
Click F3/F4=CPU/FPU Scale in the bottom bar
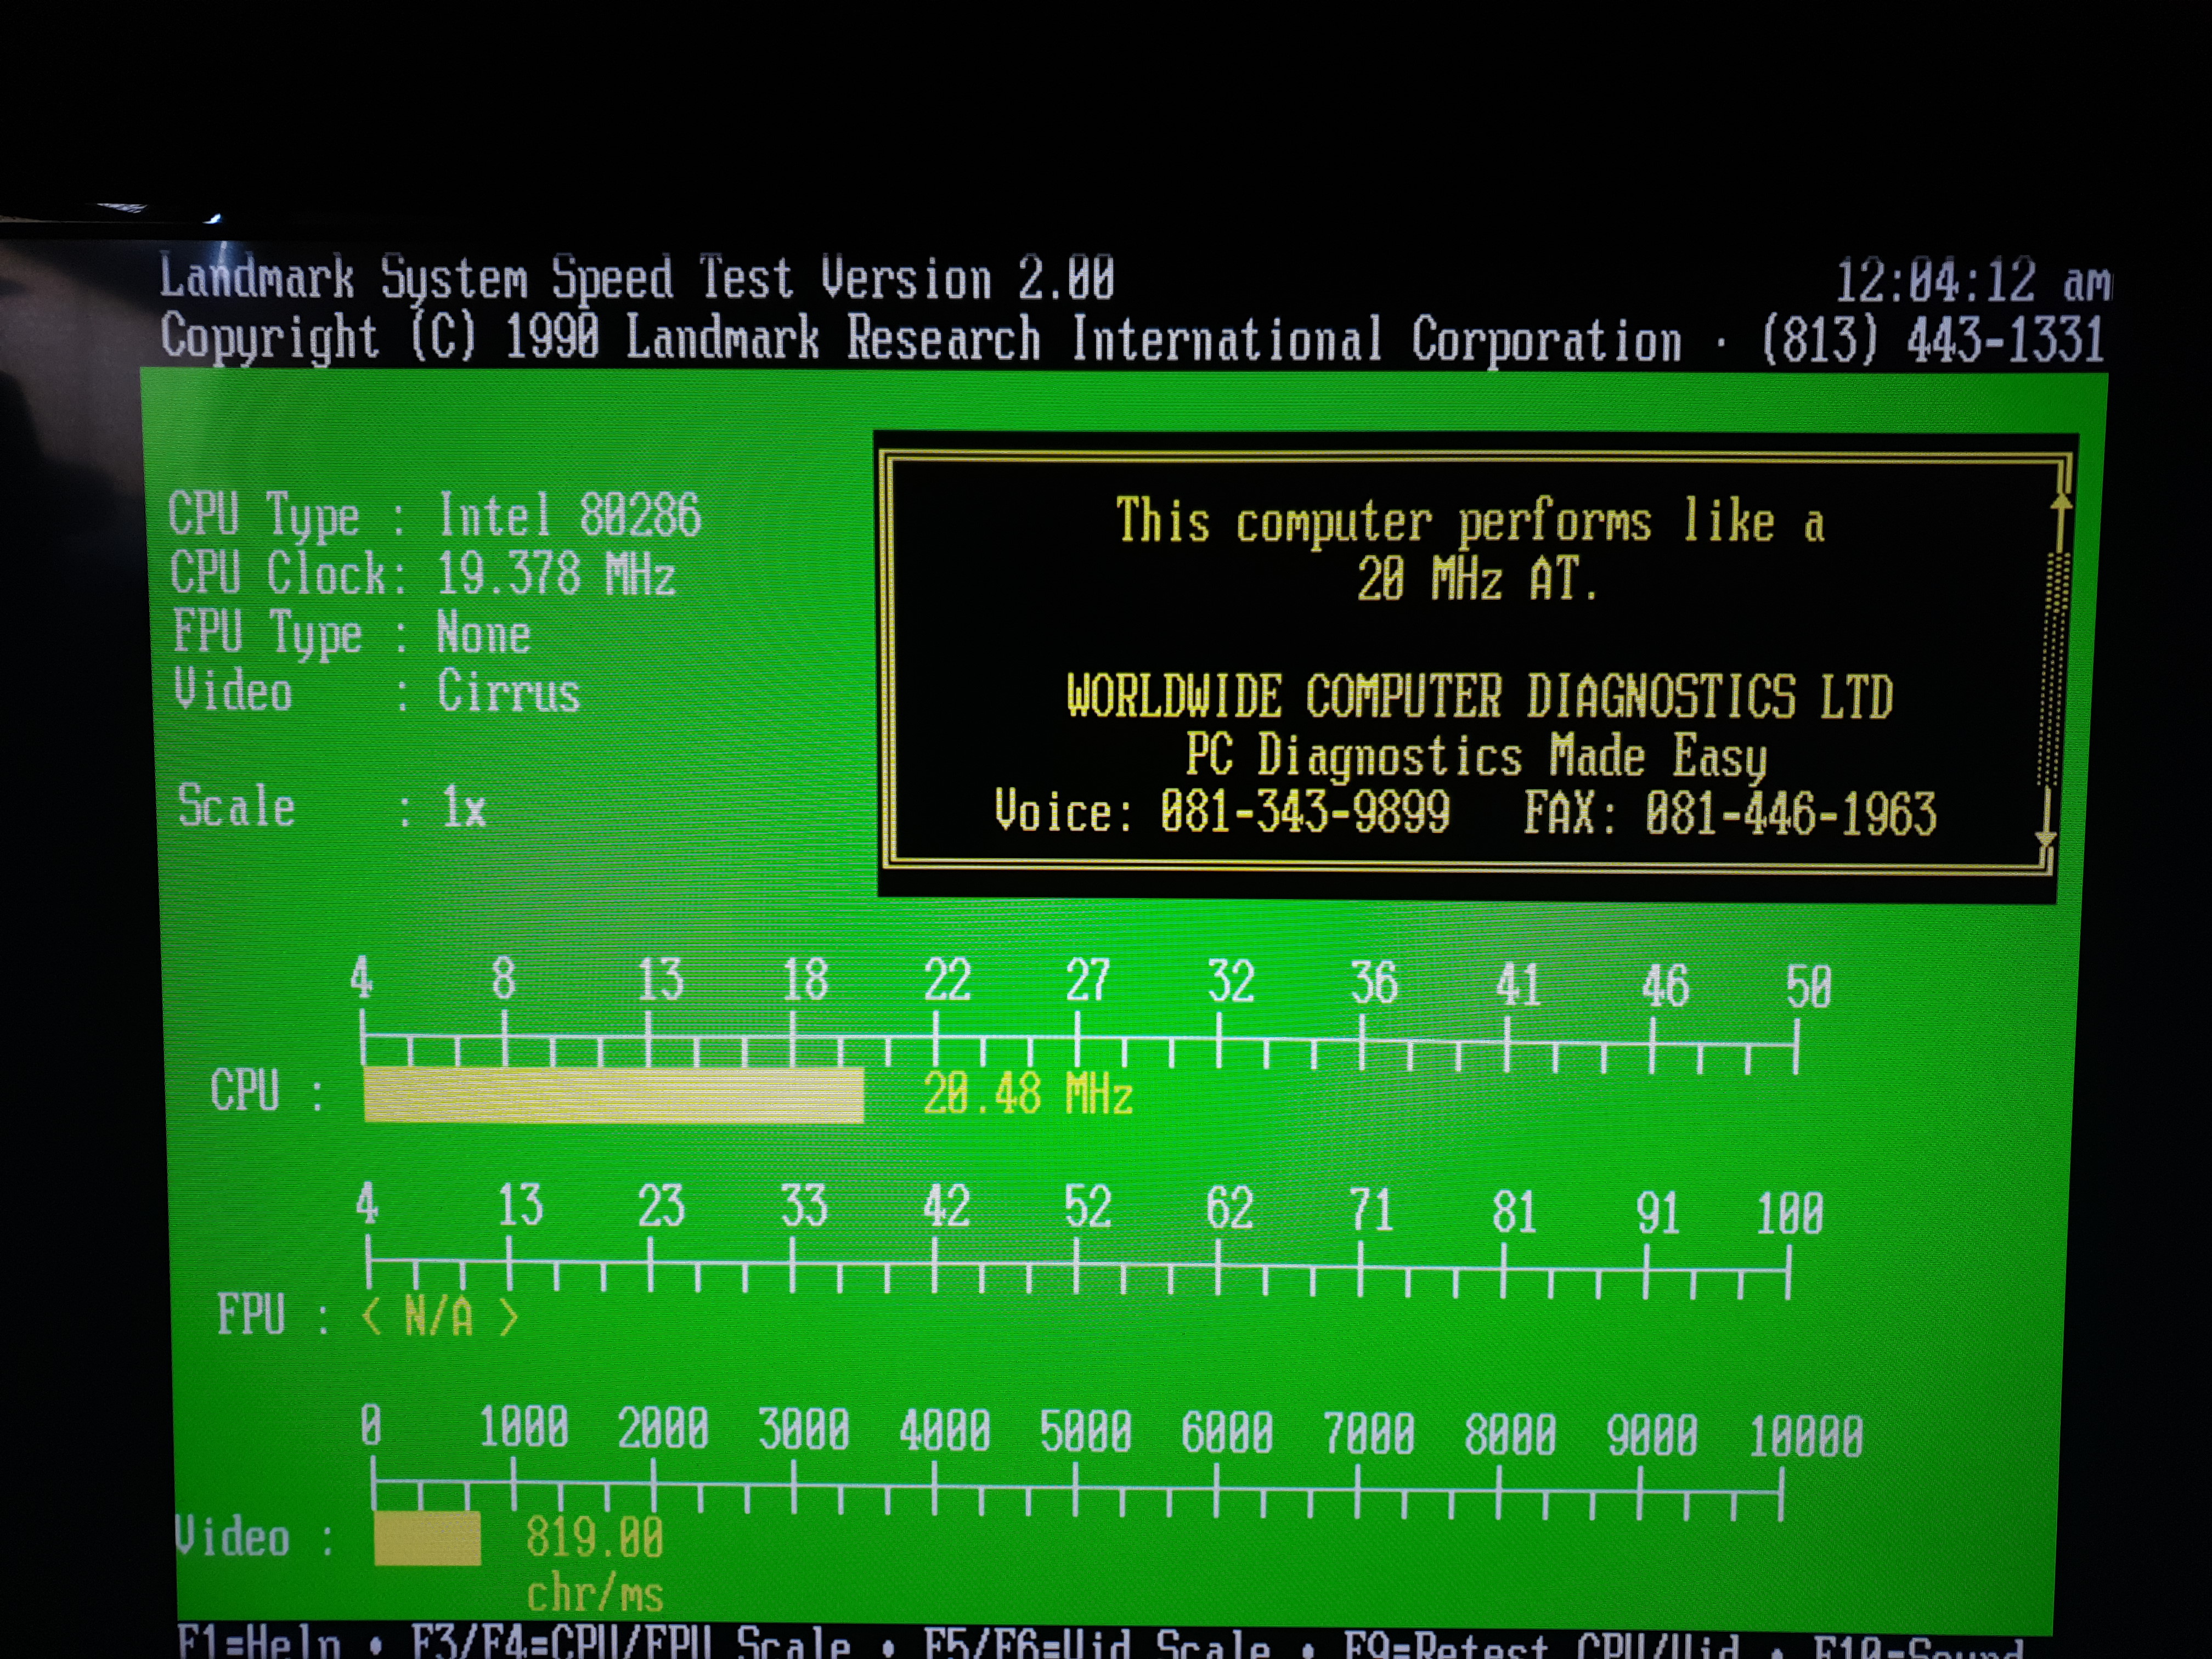[x=631, y=1644]
